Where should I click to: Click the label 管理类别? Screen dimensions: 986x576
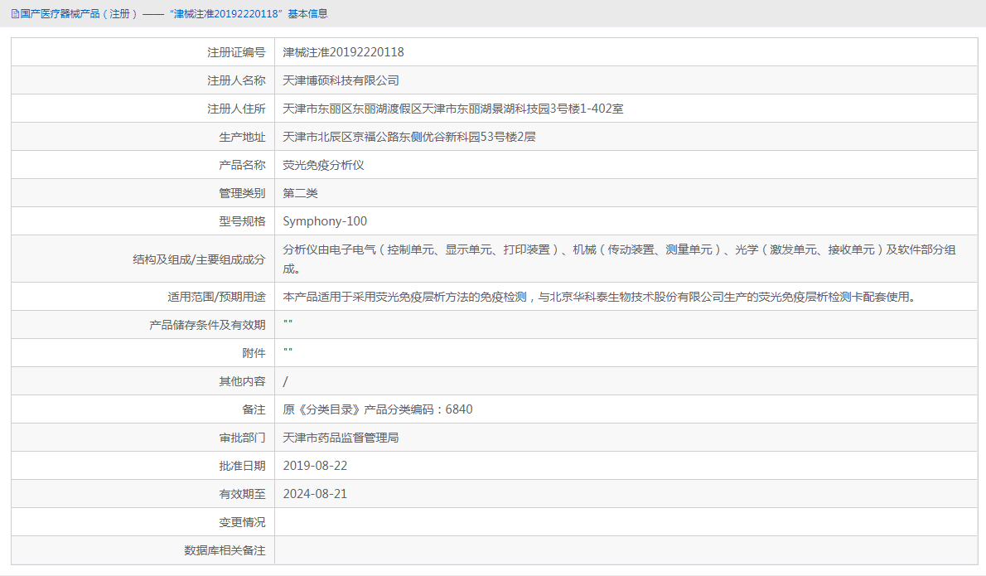click(242, 194)
